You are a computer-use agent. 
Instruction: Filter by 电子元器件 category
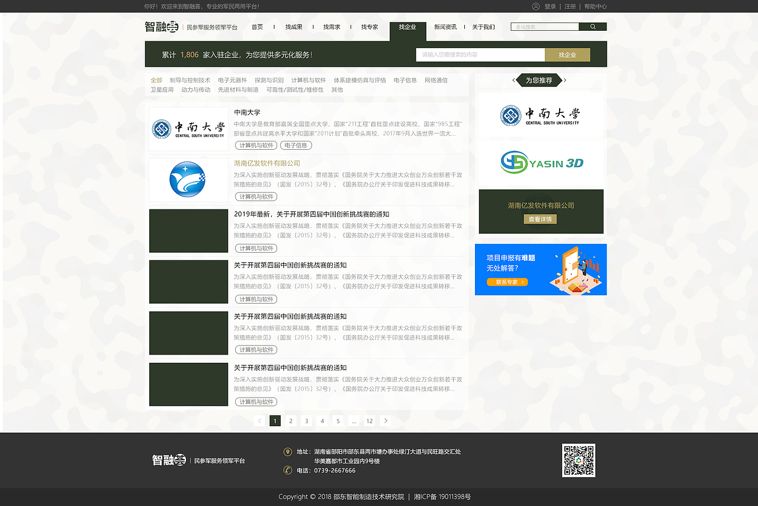point(233,80)
